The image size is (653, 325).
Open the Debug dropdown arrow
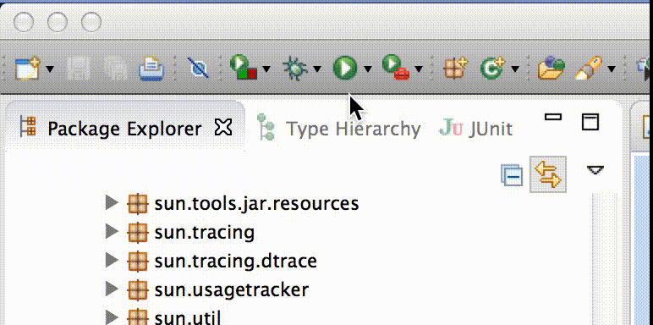click(317, 69)
